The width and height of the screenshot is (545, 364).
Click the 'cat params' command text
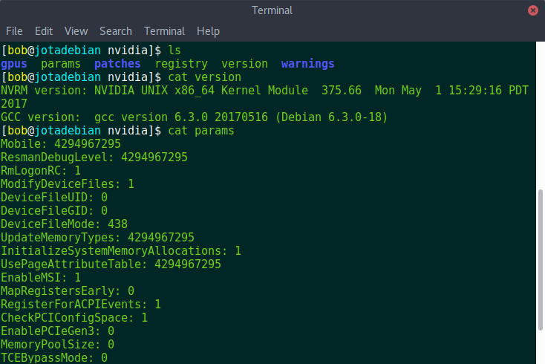[201, 131]
